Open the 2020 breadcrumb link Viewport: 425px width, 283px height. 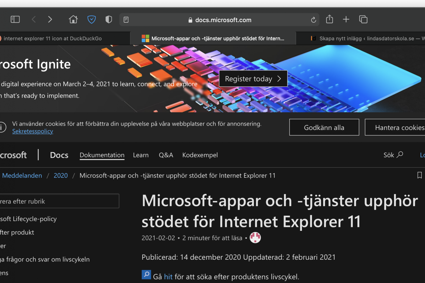pos(61,175)
